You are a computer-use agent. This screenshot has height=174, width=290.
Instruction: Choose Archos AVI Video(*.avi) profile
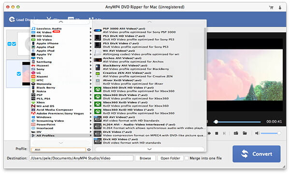149,60
